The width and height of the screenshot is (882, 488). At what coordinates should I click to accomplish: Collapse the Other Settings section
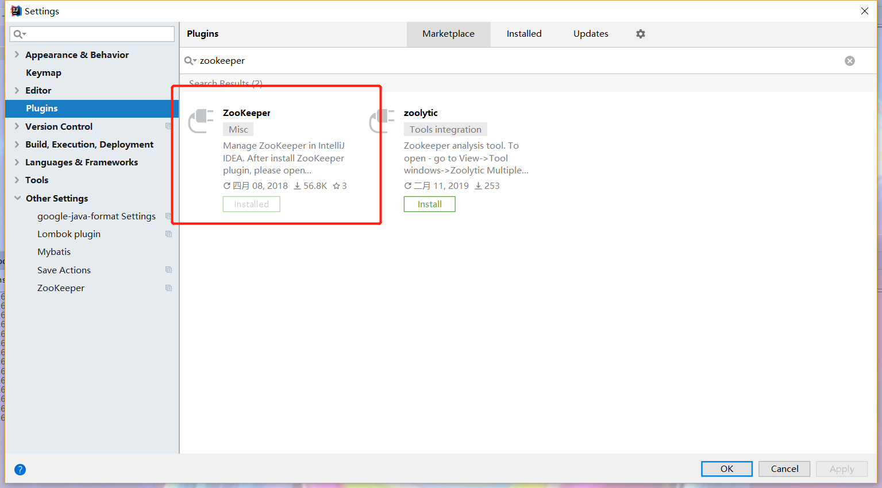(x=17, y=198)
